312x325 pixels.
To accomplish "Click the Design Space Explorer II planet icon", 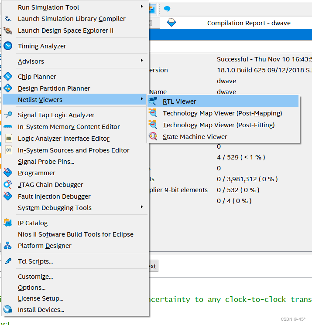I will (8, 30).
